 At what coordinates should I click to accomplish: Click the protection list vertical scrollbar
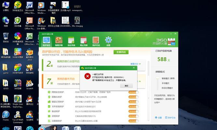point(148,91)
